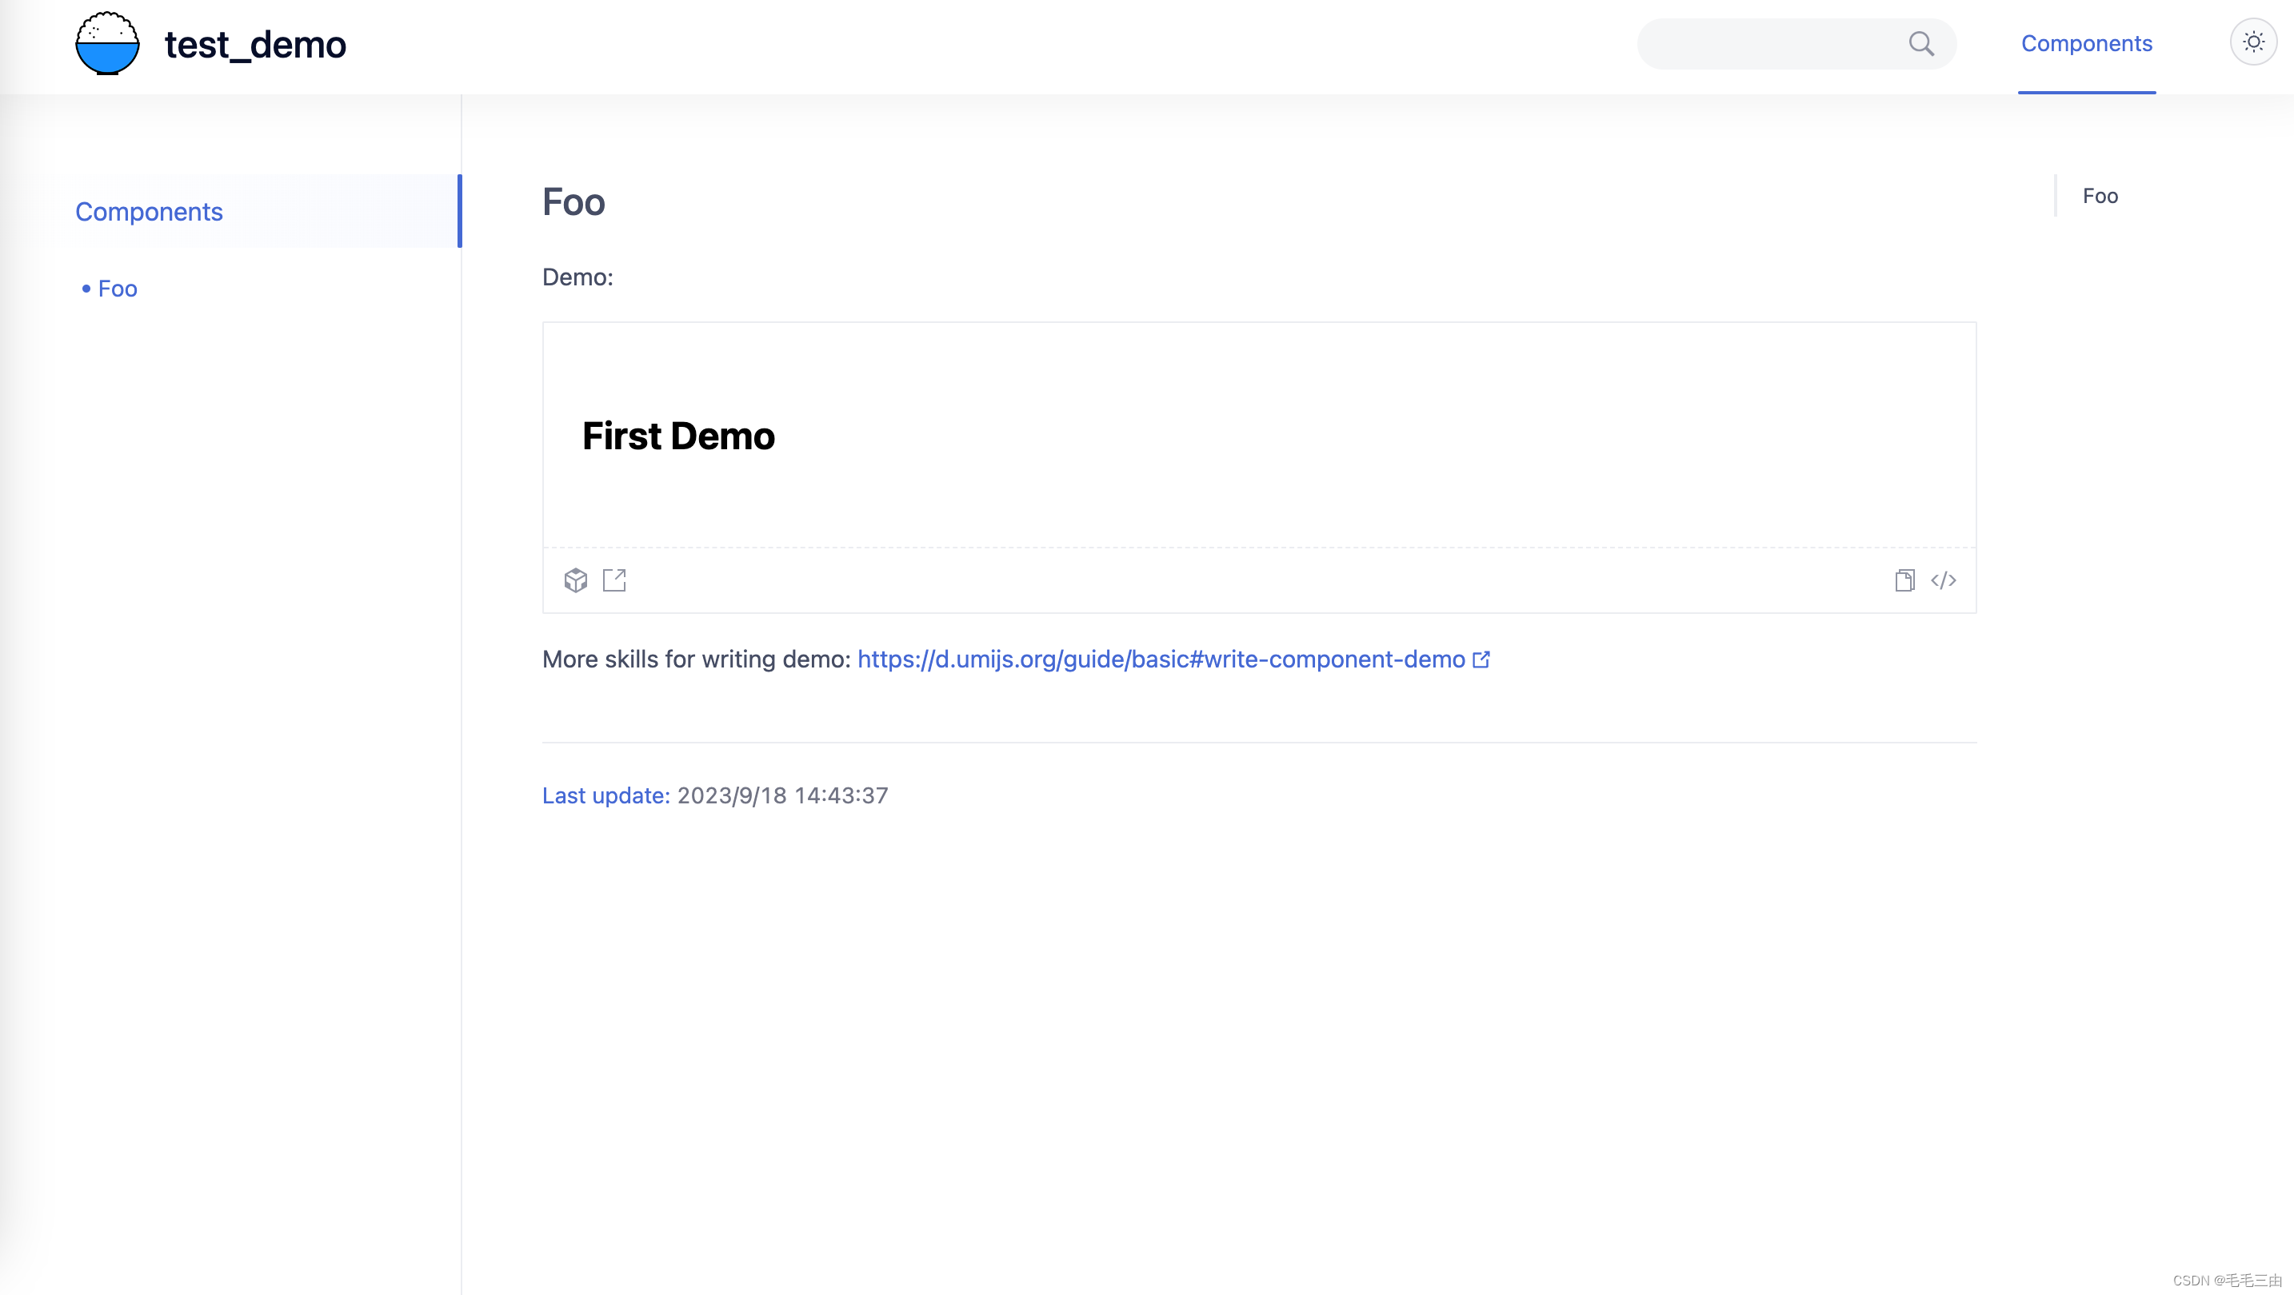Screen dimensions: 2294x1295
Task: Open the dumi write-component-demo link
Action: [x=1173, y=659]
